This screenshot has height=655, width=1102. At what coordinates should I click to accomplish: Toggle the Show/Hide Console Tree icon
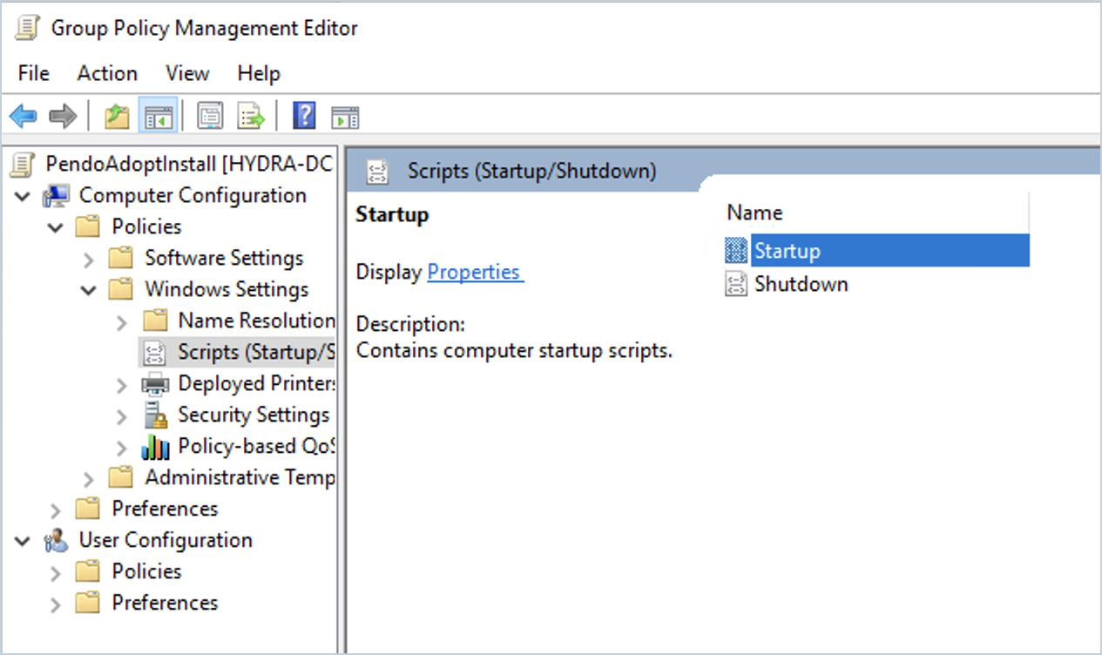(x=159, y=116)
